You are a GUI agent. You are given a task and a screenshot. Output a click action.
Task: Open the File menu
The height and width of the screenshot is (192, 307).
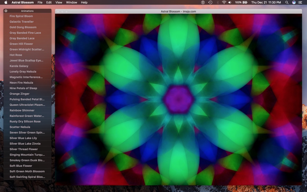pos(40,2)
